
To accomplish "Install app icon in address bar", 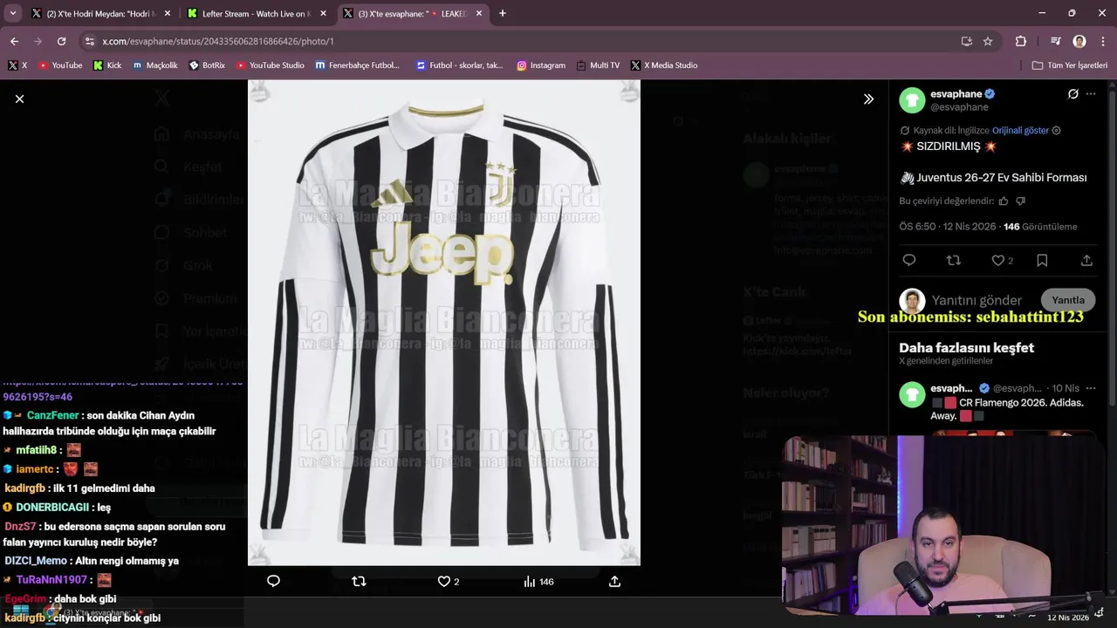I will [966, 41].
